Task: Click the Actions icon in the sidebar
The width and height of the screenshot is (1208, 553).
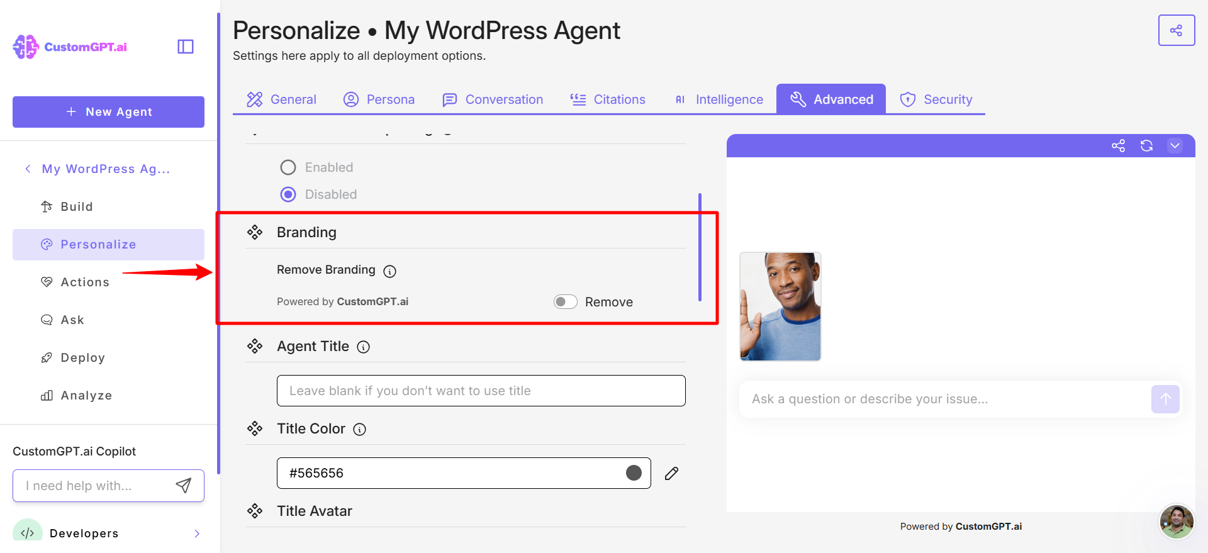Action: point(47,282)
